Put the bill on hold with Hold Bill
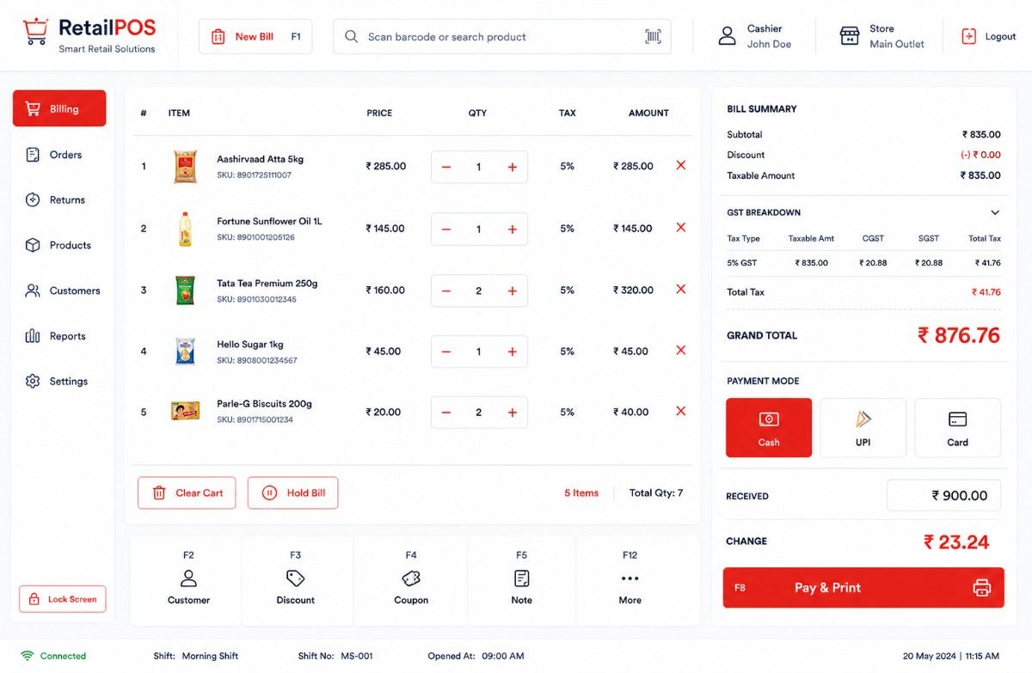1032x673 pixels. coord(293,493)
